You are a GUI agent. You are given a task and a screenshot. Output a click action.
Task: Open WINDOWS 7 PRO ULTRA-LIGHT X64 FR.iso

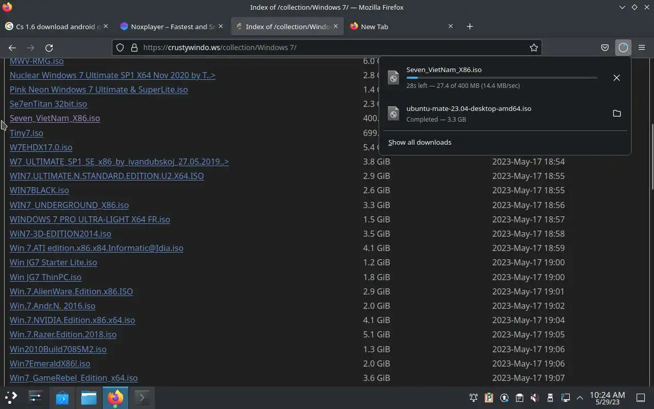tap(90, 219)
